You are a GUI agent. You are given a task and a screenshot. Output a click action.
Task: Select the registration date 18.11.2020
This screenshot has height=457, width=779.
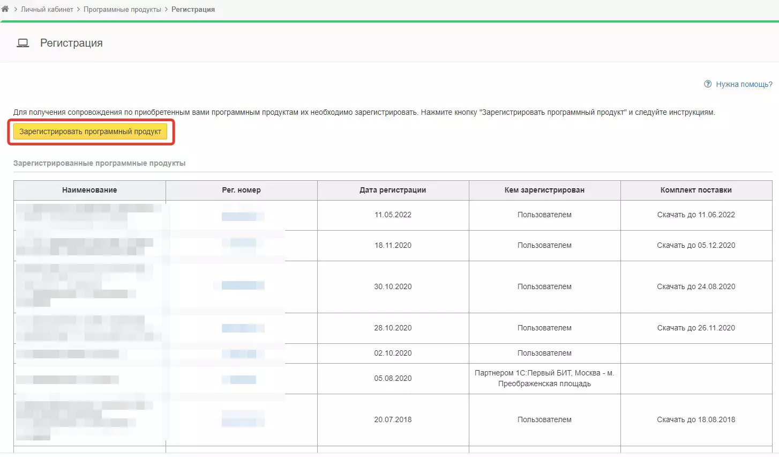click(x=393, y=245)
